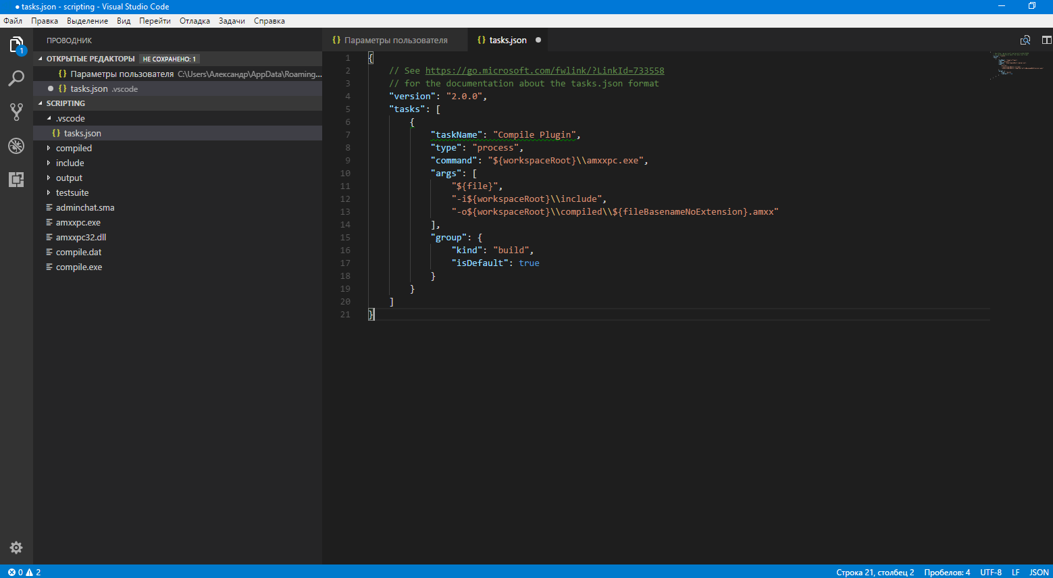Expand the testsuite folder
The width and height of the screenshot is (1053, 578).
[178, 192]
